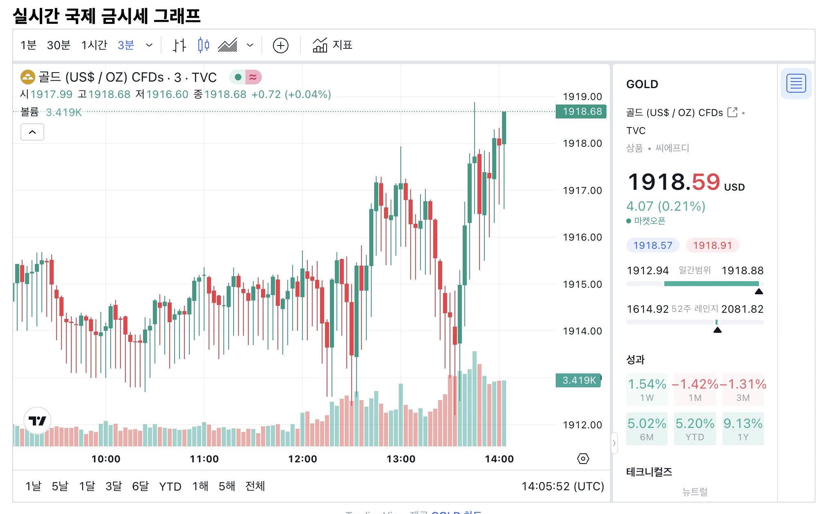827x514 pixels.
Task: Switch to the YTD date range tab
Action: (x=170, y=487)
